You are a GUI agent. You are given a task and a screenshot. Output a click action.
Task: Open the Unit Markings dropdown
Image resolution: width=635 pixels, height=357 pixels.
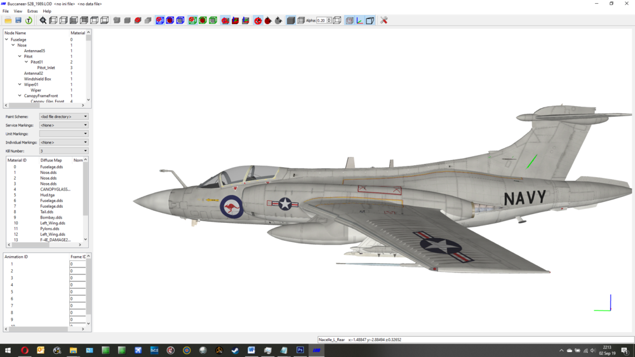pos(63,134)
